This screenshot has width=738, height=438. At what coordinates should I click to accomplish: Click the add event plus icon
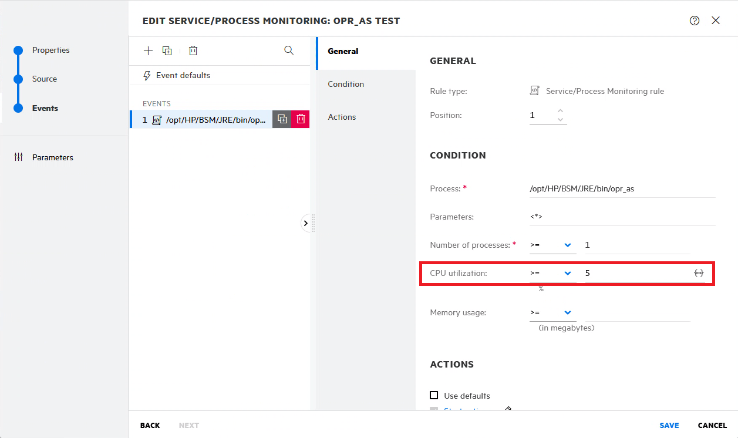(x=148, y=50)
